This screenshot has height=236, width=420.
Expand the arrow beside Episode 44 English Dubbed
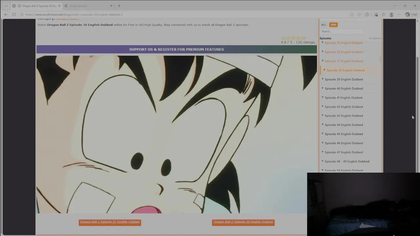click(x=323, y=125)
